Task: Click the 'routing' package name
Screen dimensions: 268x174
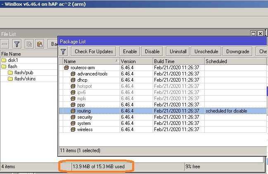Action: pos(84,111)
